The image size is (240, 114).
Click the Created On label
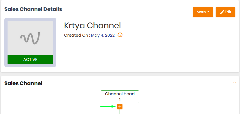77,35
